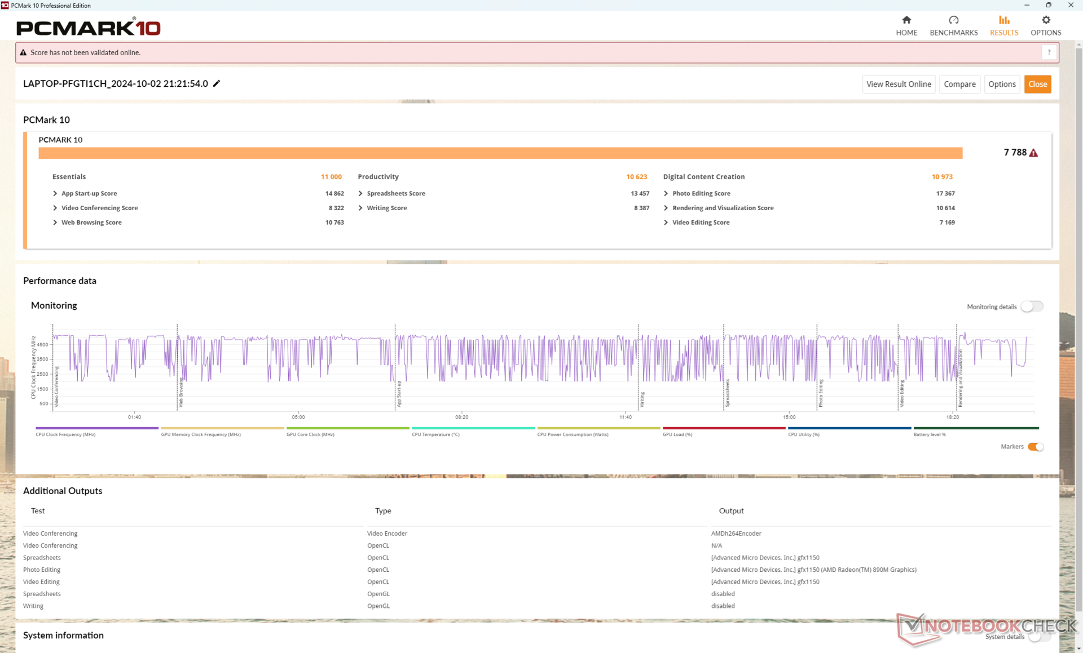Click the Photo Editing test row
Viewport: 1083px width, 653px height.
pos(42,570)
